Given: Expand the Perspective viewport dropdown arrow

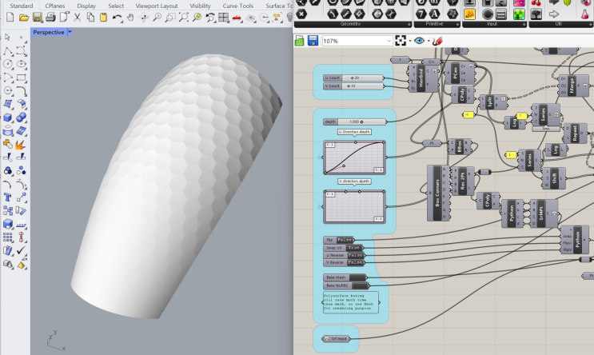Looking at the screenshot, I should pyautogui.click(x=70, y=32).
